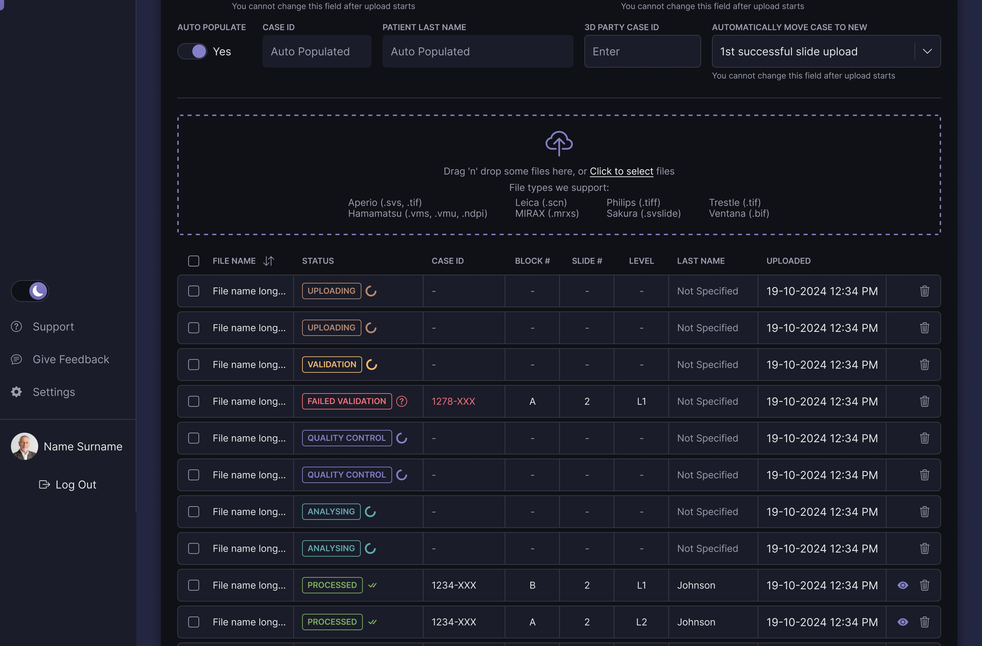The width and height of the screenshot is (982, 646).
Task: Click the Give Feedback speech bubble icon
Action: click(x=17, y=359)
